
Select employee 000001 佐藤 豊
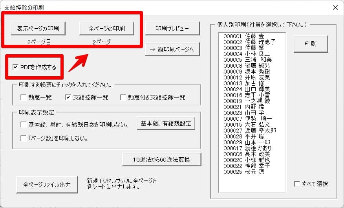(x=243, y=36)
